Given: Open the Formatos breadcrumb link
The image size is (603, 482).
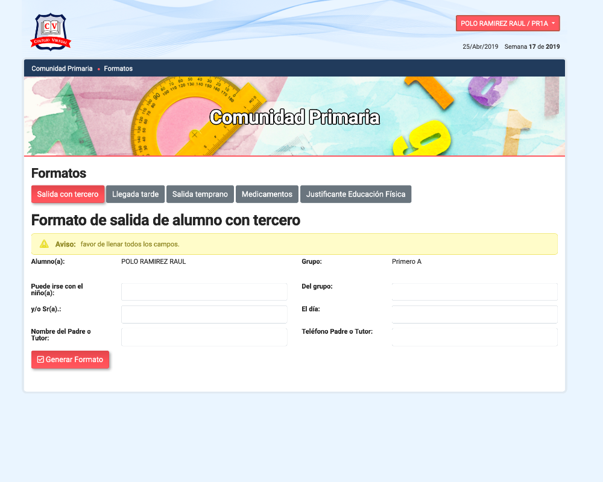Looking at the screenshot, I should tap(118, 69).
